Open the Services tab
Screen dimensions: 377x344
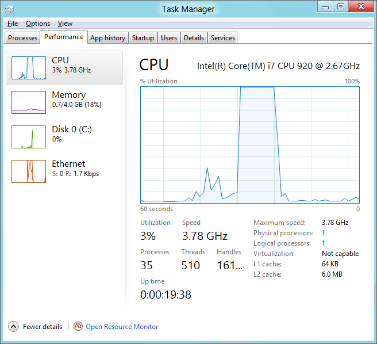(x=222, y=38)
